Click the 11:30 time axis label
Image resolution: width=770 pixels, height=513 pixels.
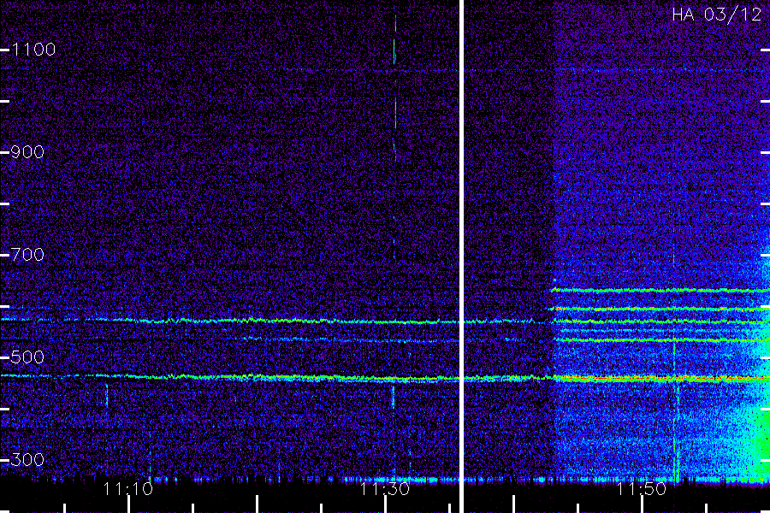[x=385, y=489]
